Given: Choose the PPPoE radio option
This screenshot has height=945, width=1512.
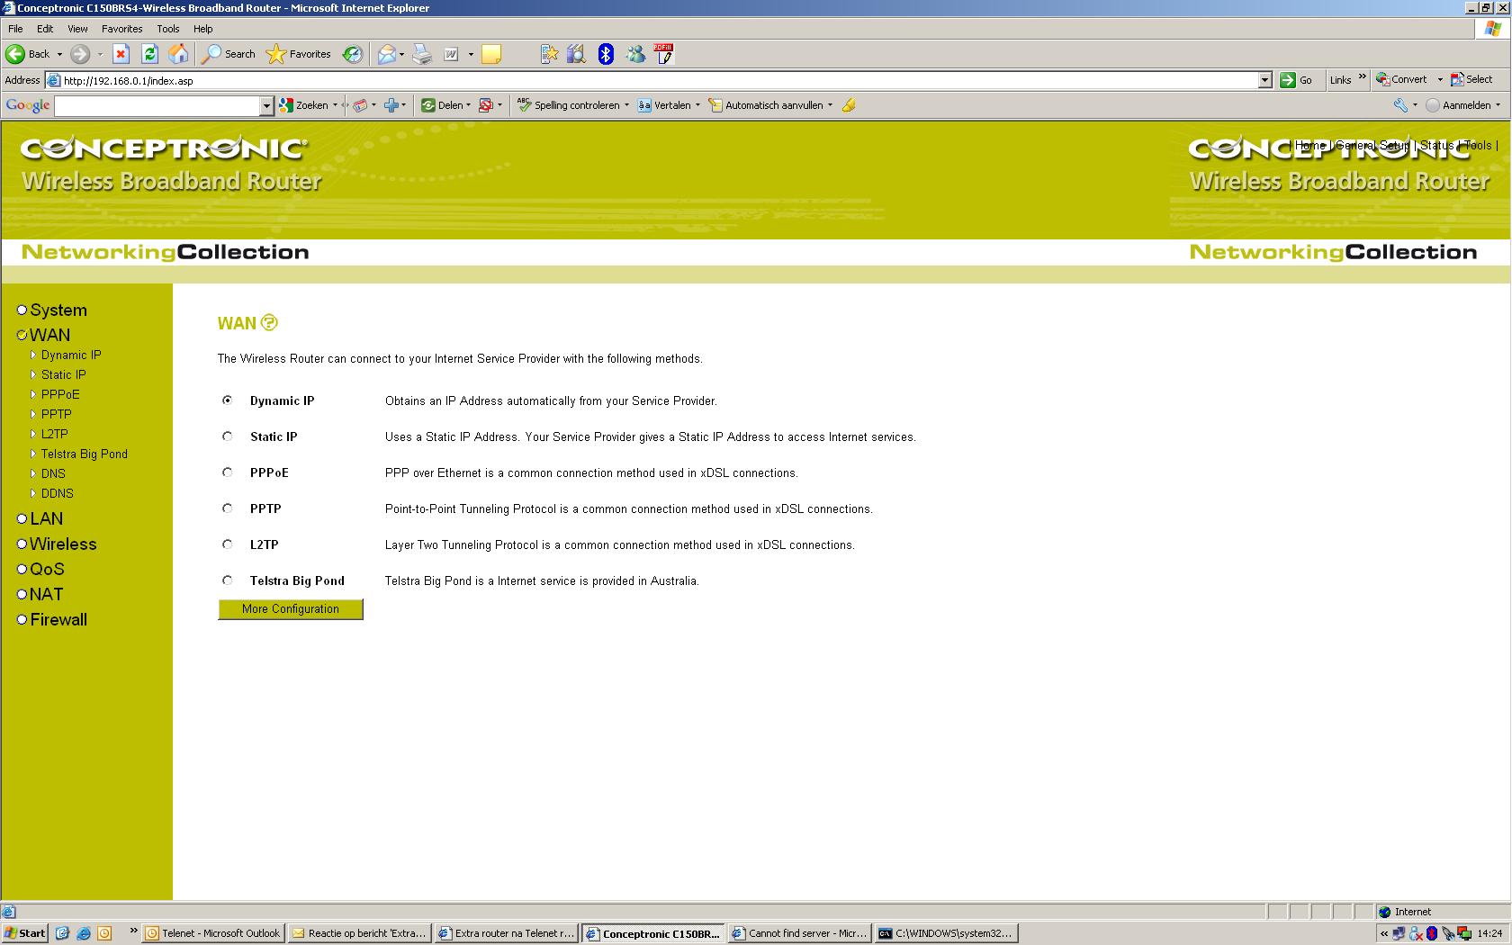Looking at the screenshot, I should (x=228, y=472).
